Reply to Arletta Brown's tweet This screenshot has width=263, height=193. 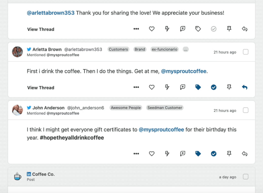coord(245,87)
